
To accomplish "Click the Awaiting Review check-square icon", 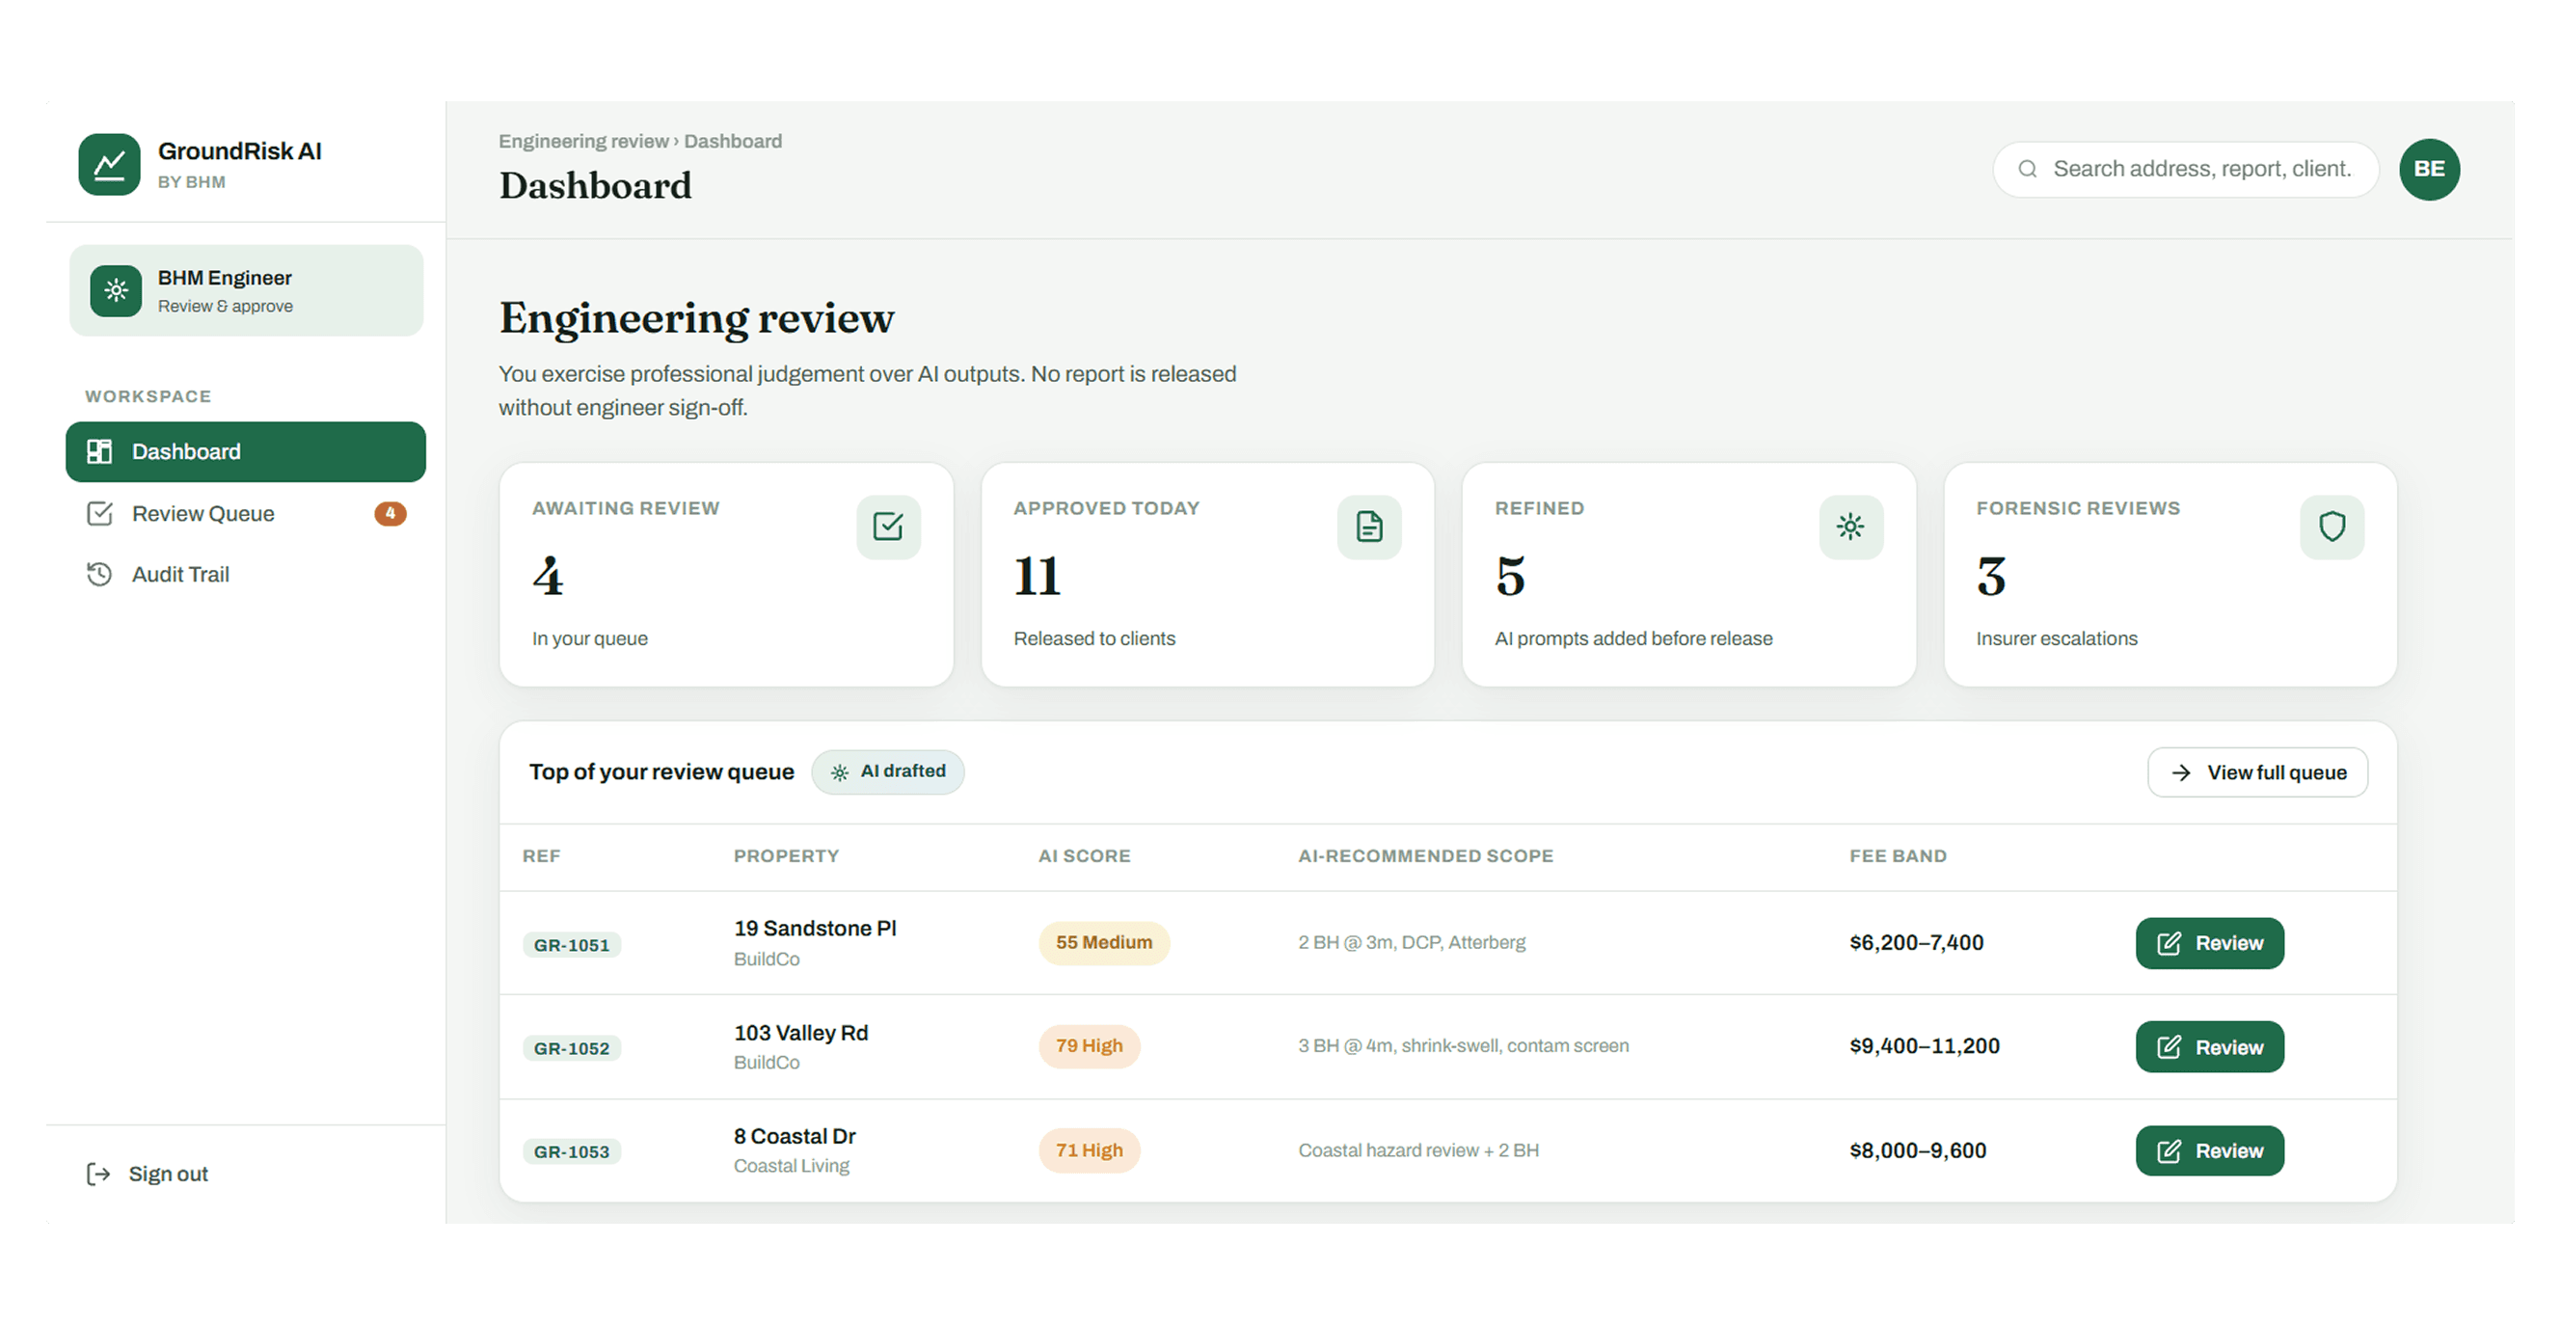I will 888,527.
